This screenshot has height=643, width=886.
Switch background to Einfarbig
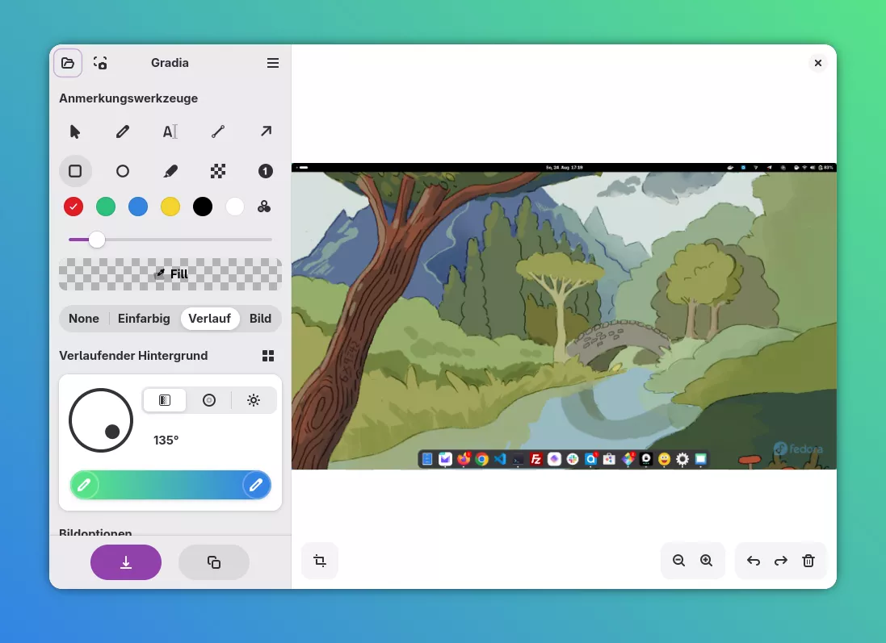click(x=144, y=319)
